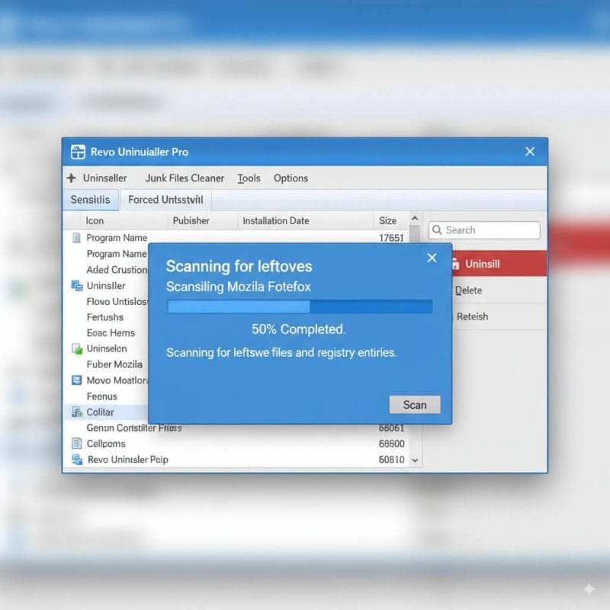Click the Reteish option below Delete
610x610 pixels.
pyautogui.click(x=473, y=316)
